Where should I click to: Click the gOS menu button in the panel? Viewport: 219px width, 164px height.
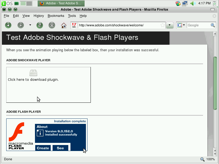7,3
